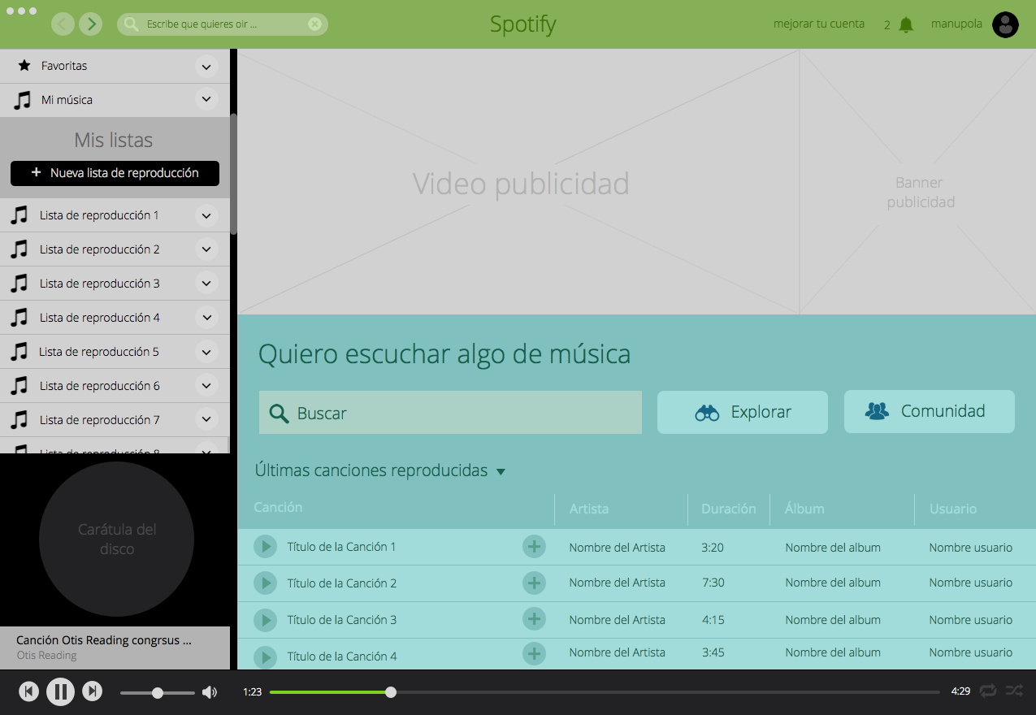Open the manupola profile avatar

click(1006, 24)
